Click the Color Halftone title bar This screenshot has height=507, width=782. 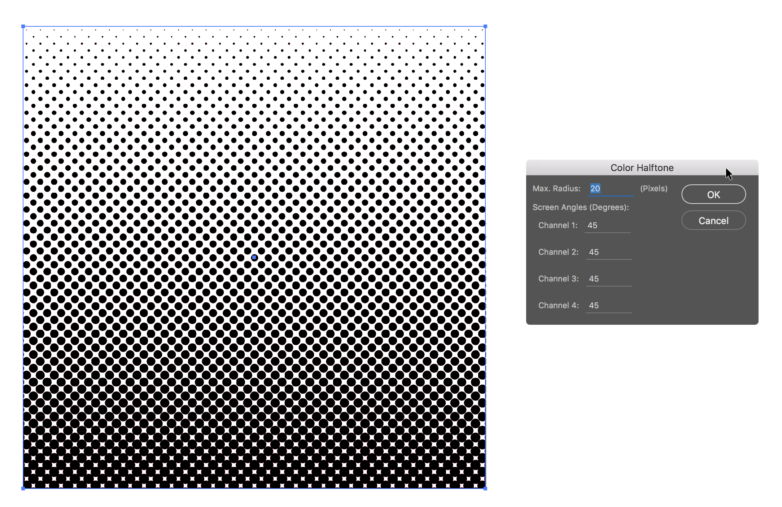coord(642,168)
